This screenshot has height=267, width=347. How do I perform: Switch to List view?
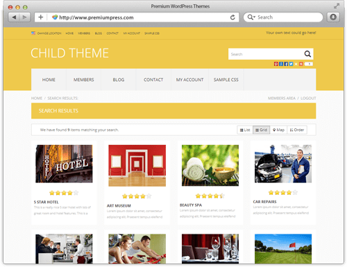click(x=245, y=130)
